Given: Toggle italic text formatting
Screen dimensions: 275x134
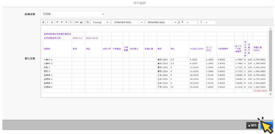Looking at the screenshot, I should (x=47, y=22).
